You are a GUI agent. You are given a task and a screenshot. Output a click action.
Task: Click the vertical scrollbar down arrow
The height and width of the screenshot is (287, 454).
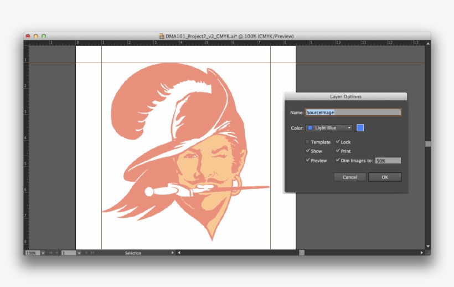coord(428,247)
